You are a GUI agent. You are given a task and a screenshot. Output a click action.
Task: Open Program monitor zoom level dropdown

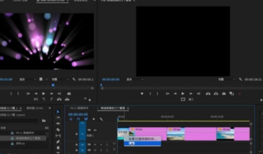(135, 79)
